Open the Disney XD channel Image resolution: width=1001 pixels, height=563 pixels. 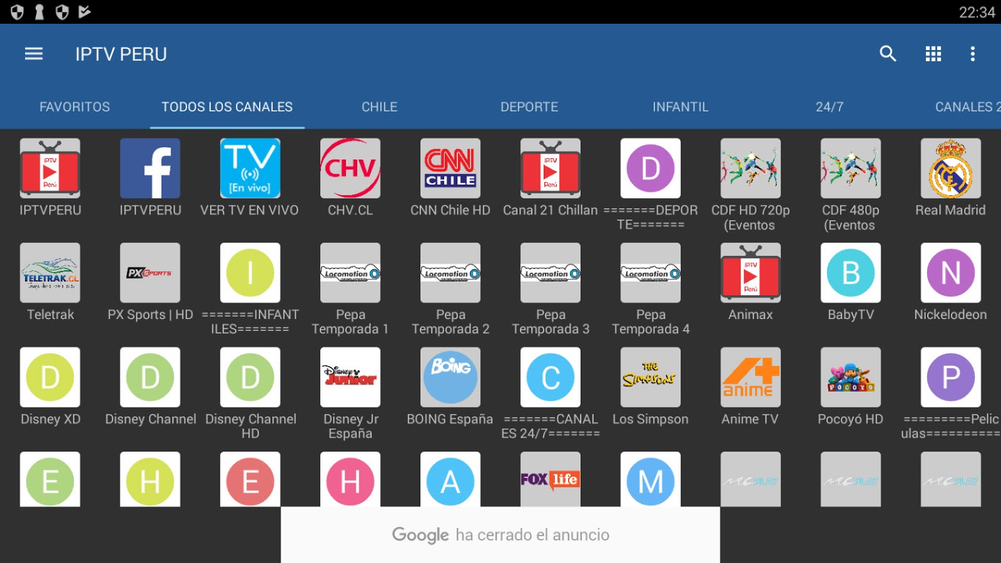50,377
